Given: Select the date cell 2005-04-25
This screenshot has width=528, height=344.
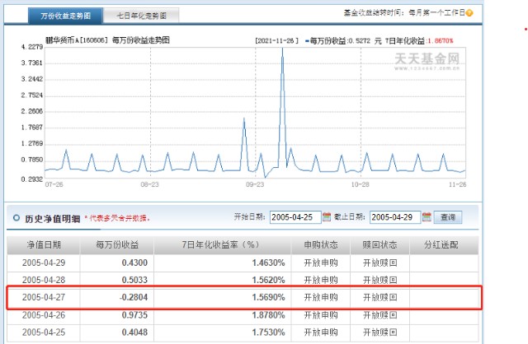Looking at the screenshot, I should click(x=44, y=332).
